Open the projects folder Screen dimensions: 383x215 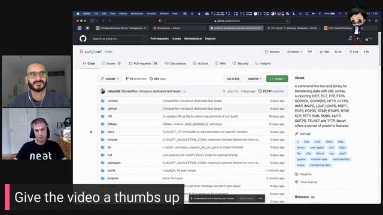point(113,179)
